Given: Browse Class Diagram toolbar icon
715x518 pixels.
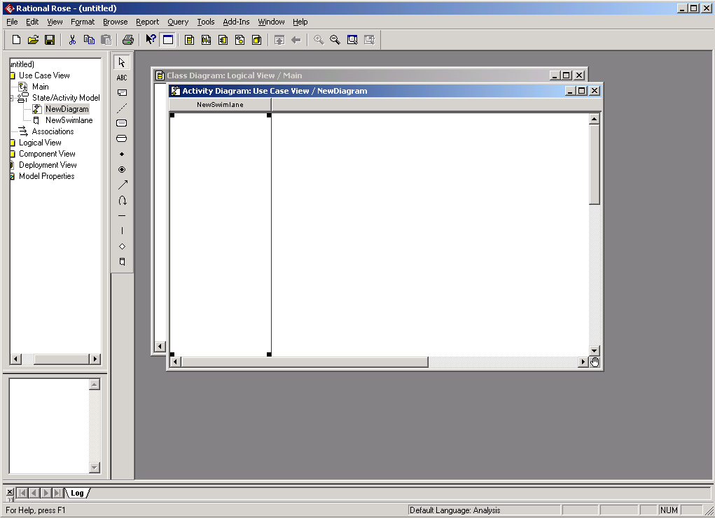Looking at the screenshot, I should point(189,40).
